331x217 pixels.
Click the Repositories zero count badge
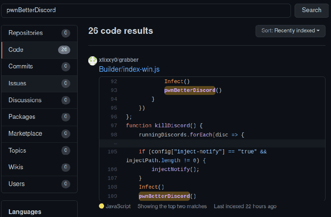pyautogui.click(x=65, y=33)
